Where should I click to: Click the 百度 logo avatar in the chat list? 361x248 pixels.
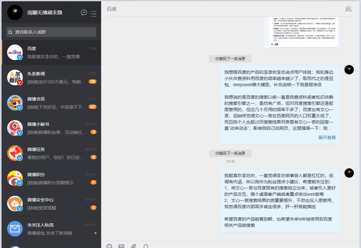15,52
